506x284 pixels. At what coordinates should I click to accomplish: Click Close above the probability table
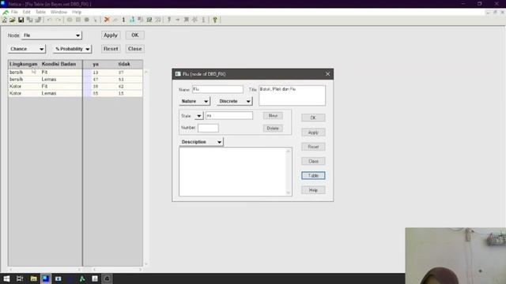tap(135, 49)
